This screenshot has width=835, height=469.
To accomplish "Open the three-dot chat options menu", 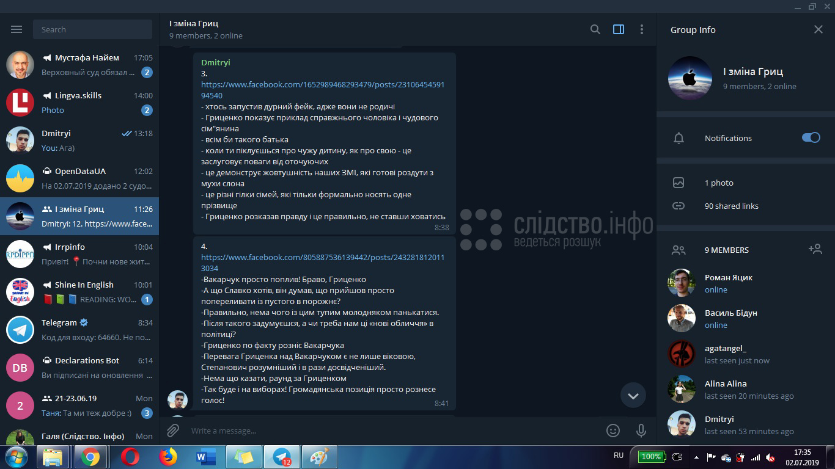I will [x=642, y=29].
